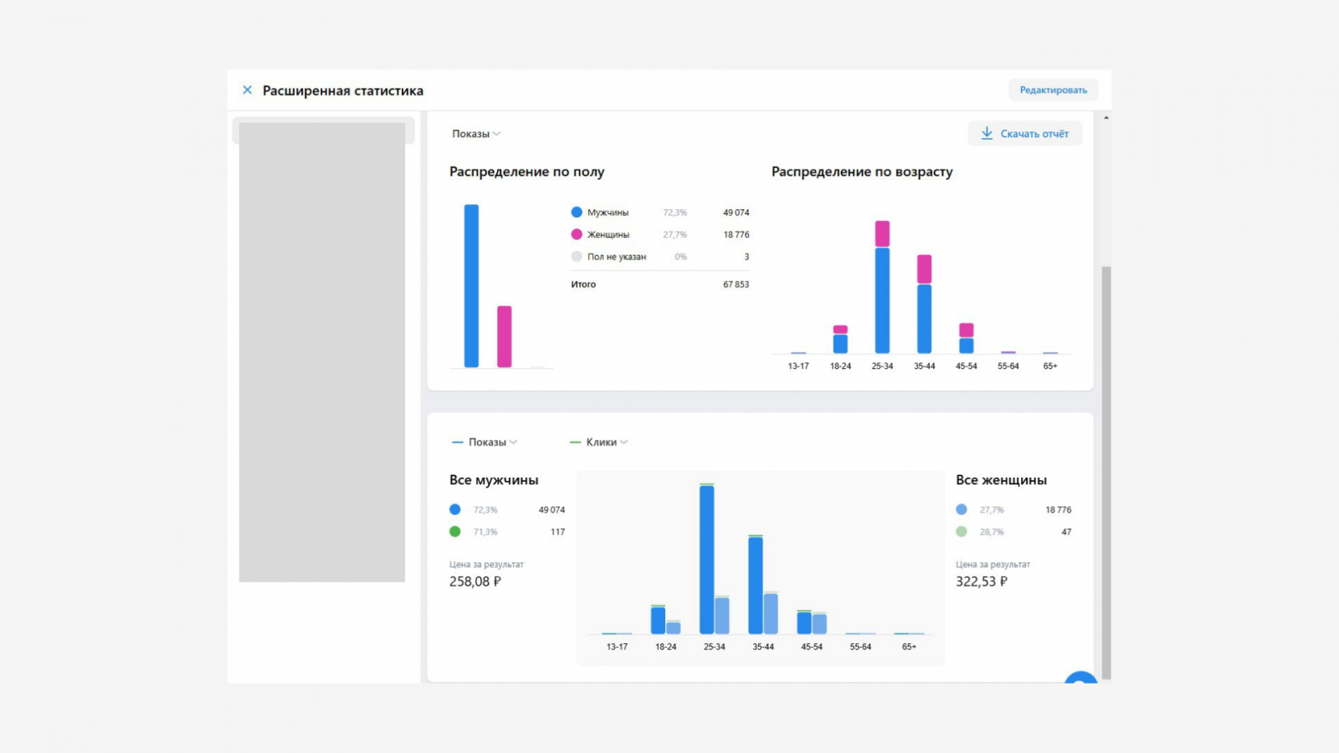
Task: Open the top Показы metric dropdown
Action: pyautogui.click(x=476, y=134)
